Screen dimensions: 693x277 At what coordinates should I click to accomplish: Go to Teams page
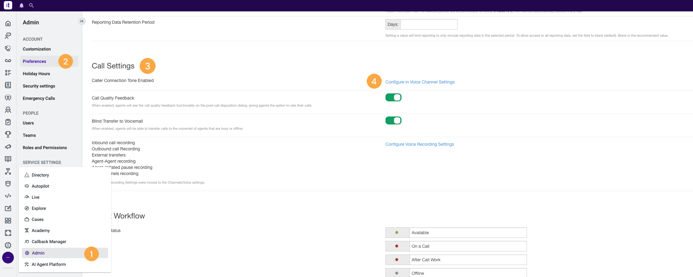pyautogui.click(x=29, y=135)
